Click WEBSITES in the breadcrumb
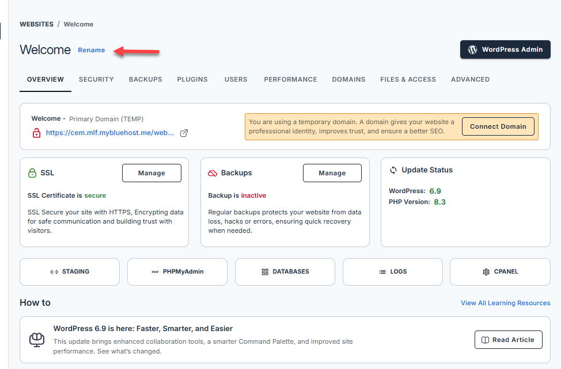The height and width of the screenshot is (369, 561). [x=36, y=24]
